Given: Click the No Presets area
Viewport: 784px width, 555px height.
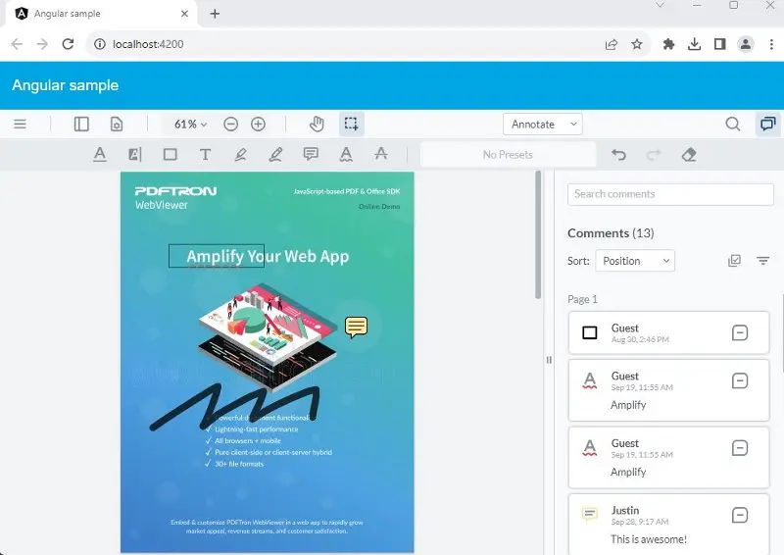Looking at the screenshot, I should click(508, 155).
